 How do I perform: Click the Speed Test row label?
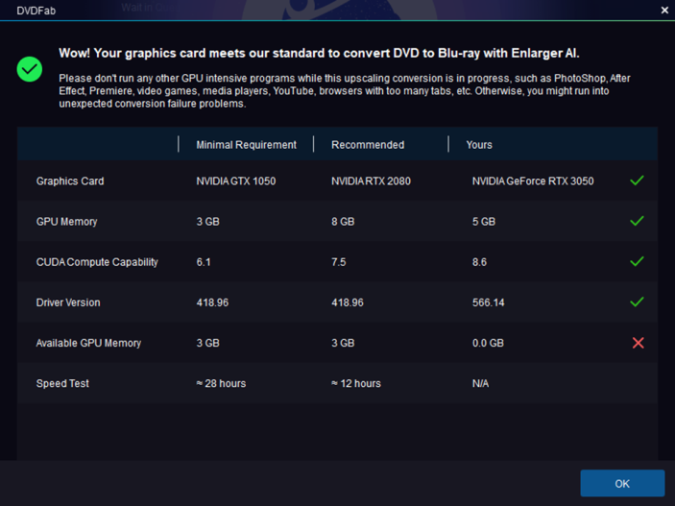tap(62, 383)
